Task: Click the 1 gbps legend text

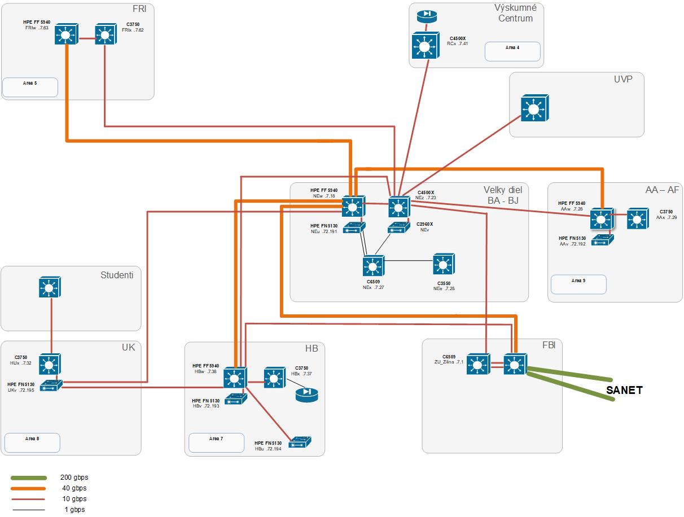Action: 74,510
